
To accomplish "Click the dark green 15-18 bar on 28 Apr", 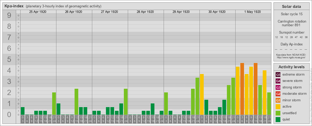I will tap(152, 109).
